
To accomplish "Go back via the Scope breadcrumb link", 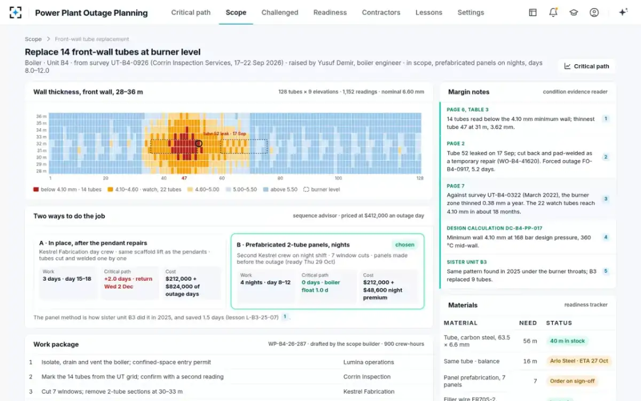I will pyautogui.click(x=33, y=39).
